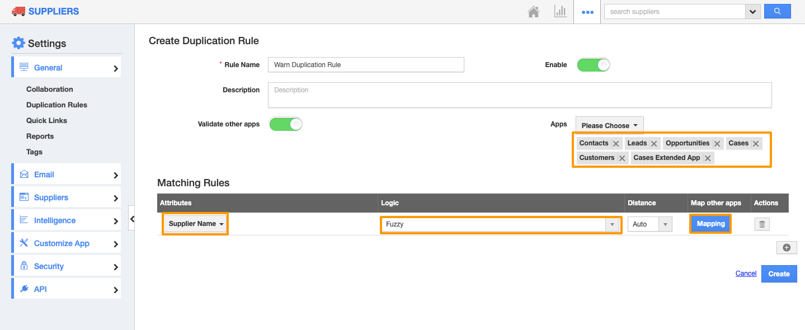Screen dimensions: 805x330
Task: Open the Supplier Name attribute dropdown
Action: pos(196,224)
